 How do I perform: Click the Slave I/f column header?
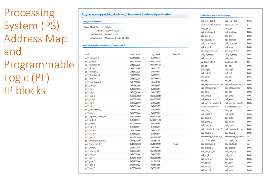tap(176, 54)
